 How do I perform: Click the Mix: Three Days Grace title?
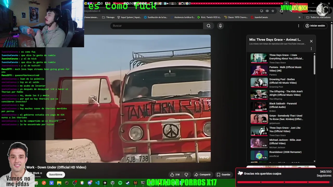[x=275, y=39]
